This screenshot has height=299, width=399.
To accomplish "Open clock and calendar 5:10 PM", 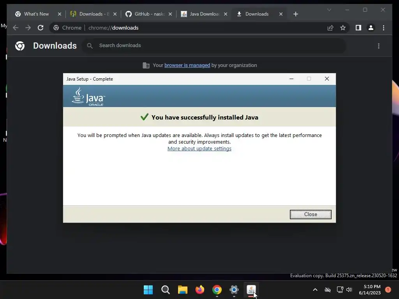I will (x=370, y=290).
